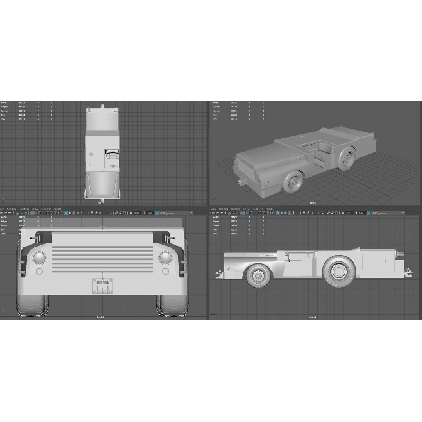Toggle Film Gate in front viewport toolbar
The image size is (422, 422).
[36, 213]
